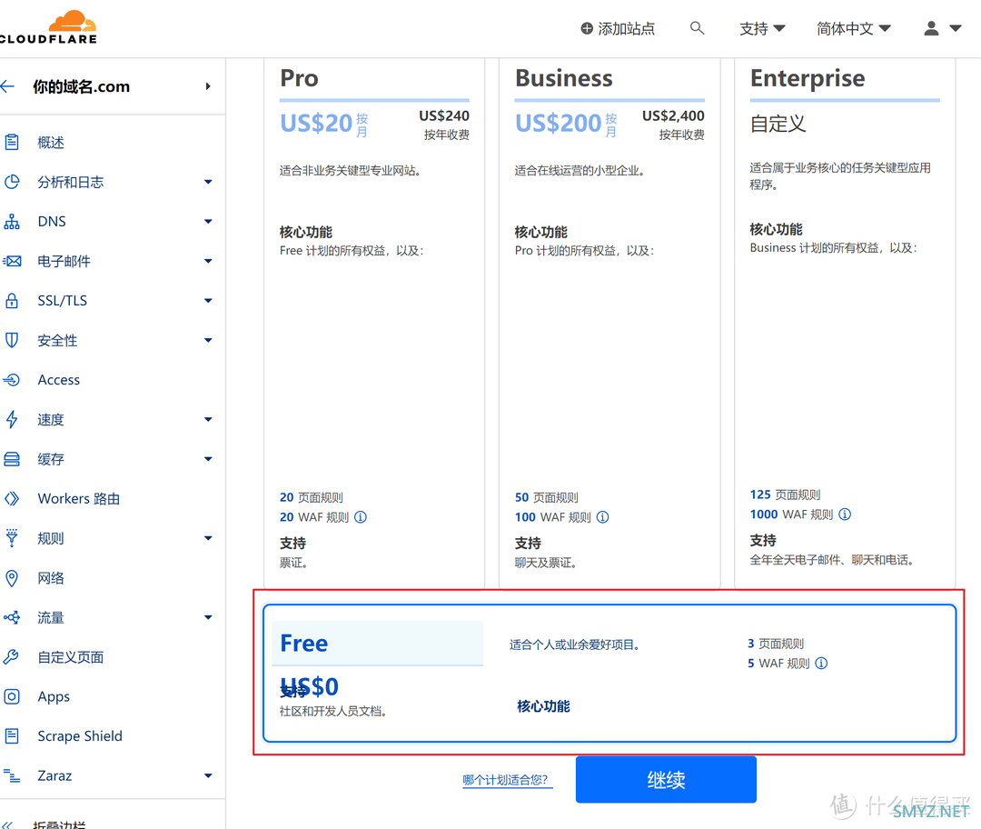
Task: Click the speed lightning bolt icon
Action: coord(12,419)
